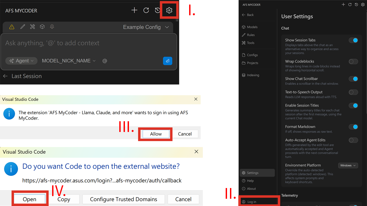Click the afs-mycoder.asus.com login URL text
This screenshot has height=206, width=367.
[x=102, y=181]
